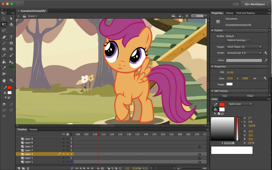Image resolution: width=272 pixels, height=170 pixels.
Task: Select the Timeline tab
Action: pos(22,129)
